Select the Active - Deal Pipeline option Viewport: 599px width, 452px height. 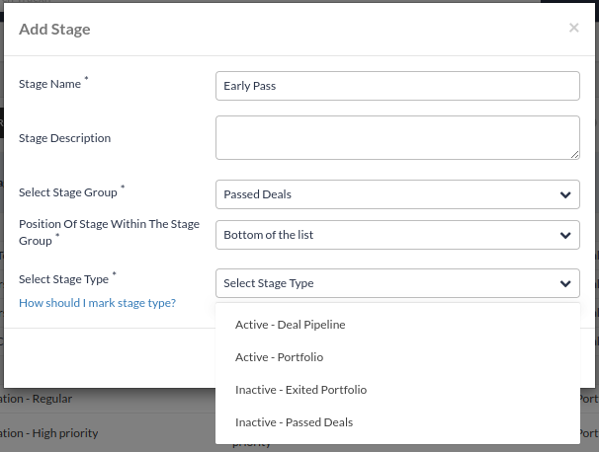pos(290,324)
